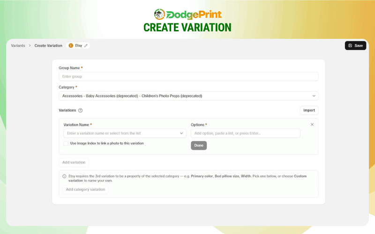The width and height of the screenshot is (375, 234).
Task: Click the Done button
Action: tap(199, 146)
